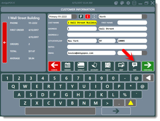Screen dimensions: 160x121
Task: Click the Notes field
Action: [x=107, y=47]
